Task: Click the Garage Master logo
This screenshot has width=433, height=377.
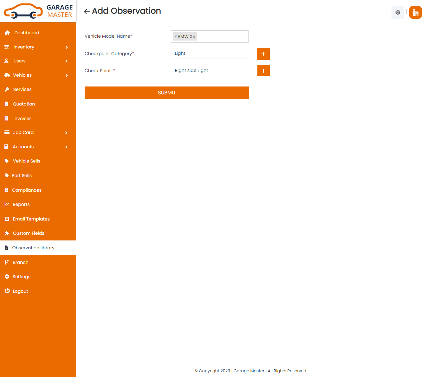Action: click(x=38, y=11)
